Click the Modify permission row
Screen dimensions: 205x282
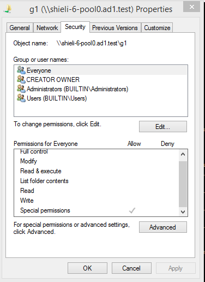point(97,161)
